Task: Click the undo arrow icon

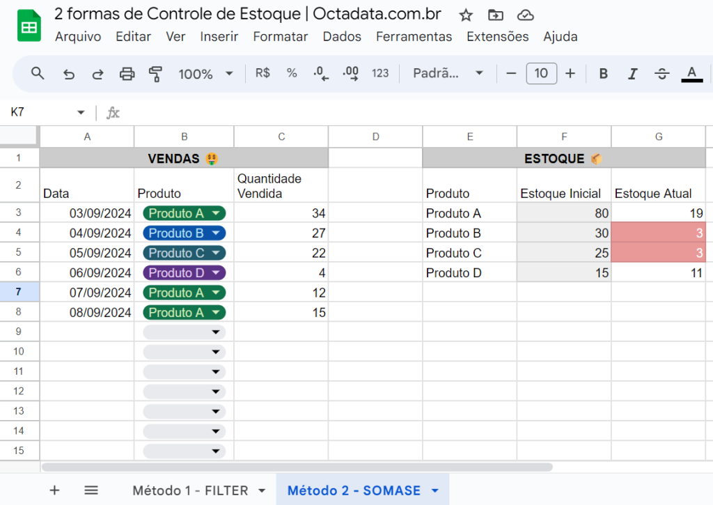Action: click(x=68, y=73)
